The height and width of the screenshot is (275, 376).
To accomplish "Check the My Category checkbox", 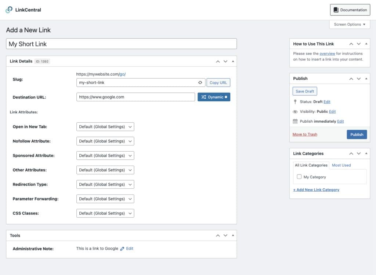I will [x=299, y=177].
